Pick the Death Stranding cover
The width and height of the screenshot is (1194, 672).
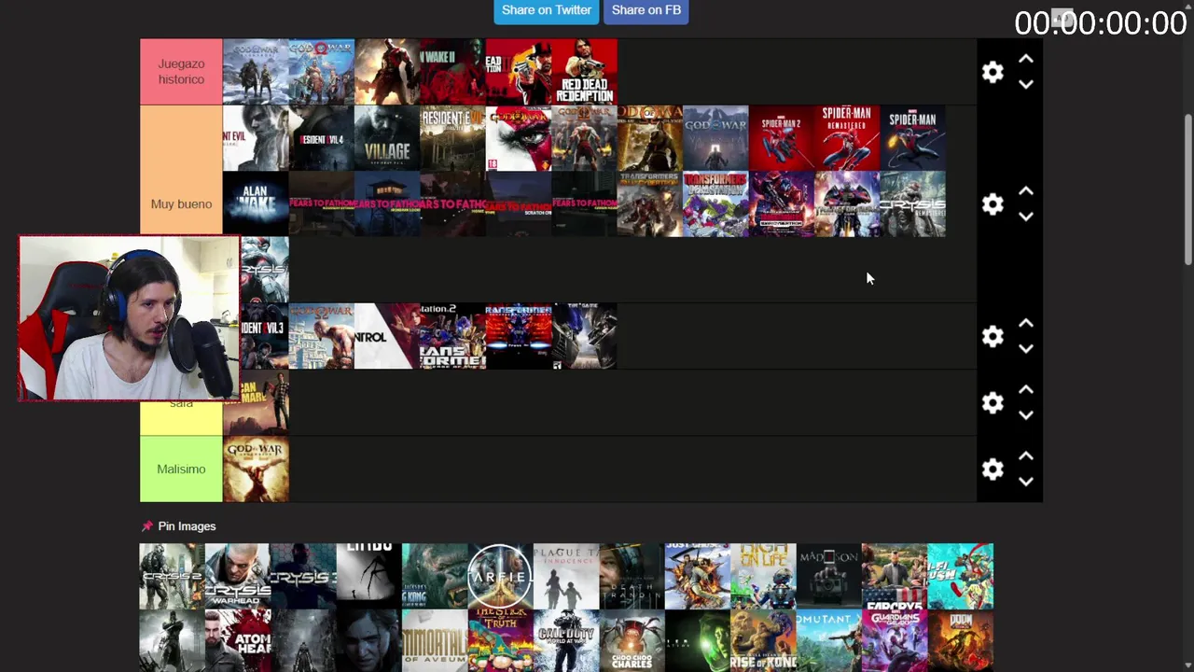632,576
